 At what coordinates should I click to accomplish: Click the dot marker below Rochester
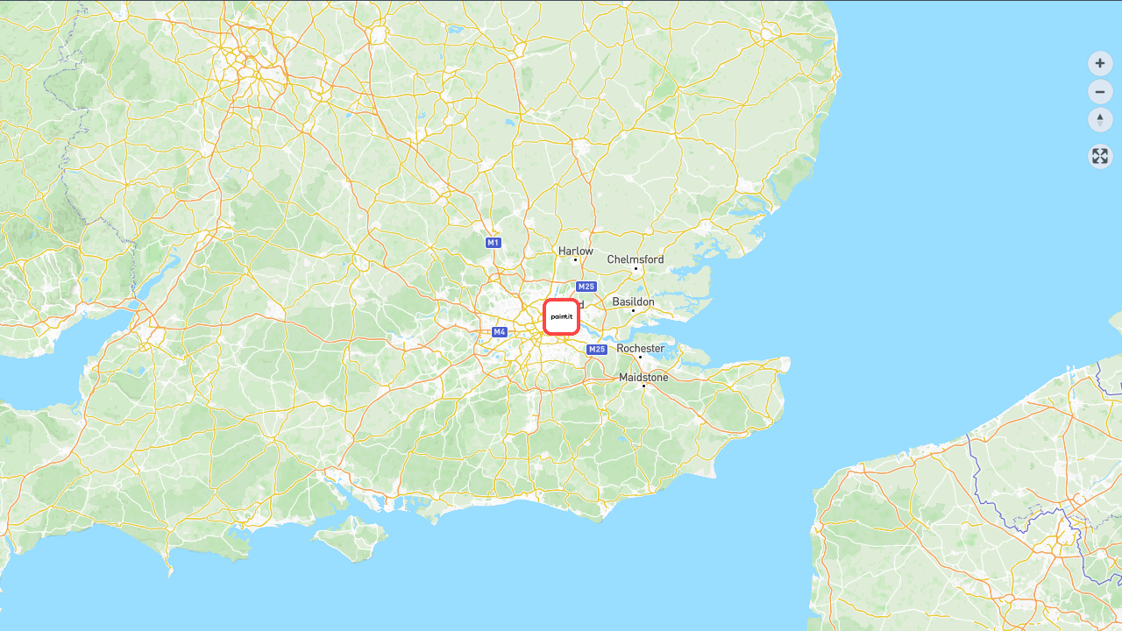[640, 357]
